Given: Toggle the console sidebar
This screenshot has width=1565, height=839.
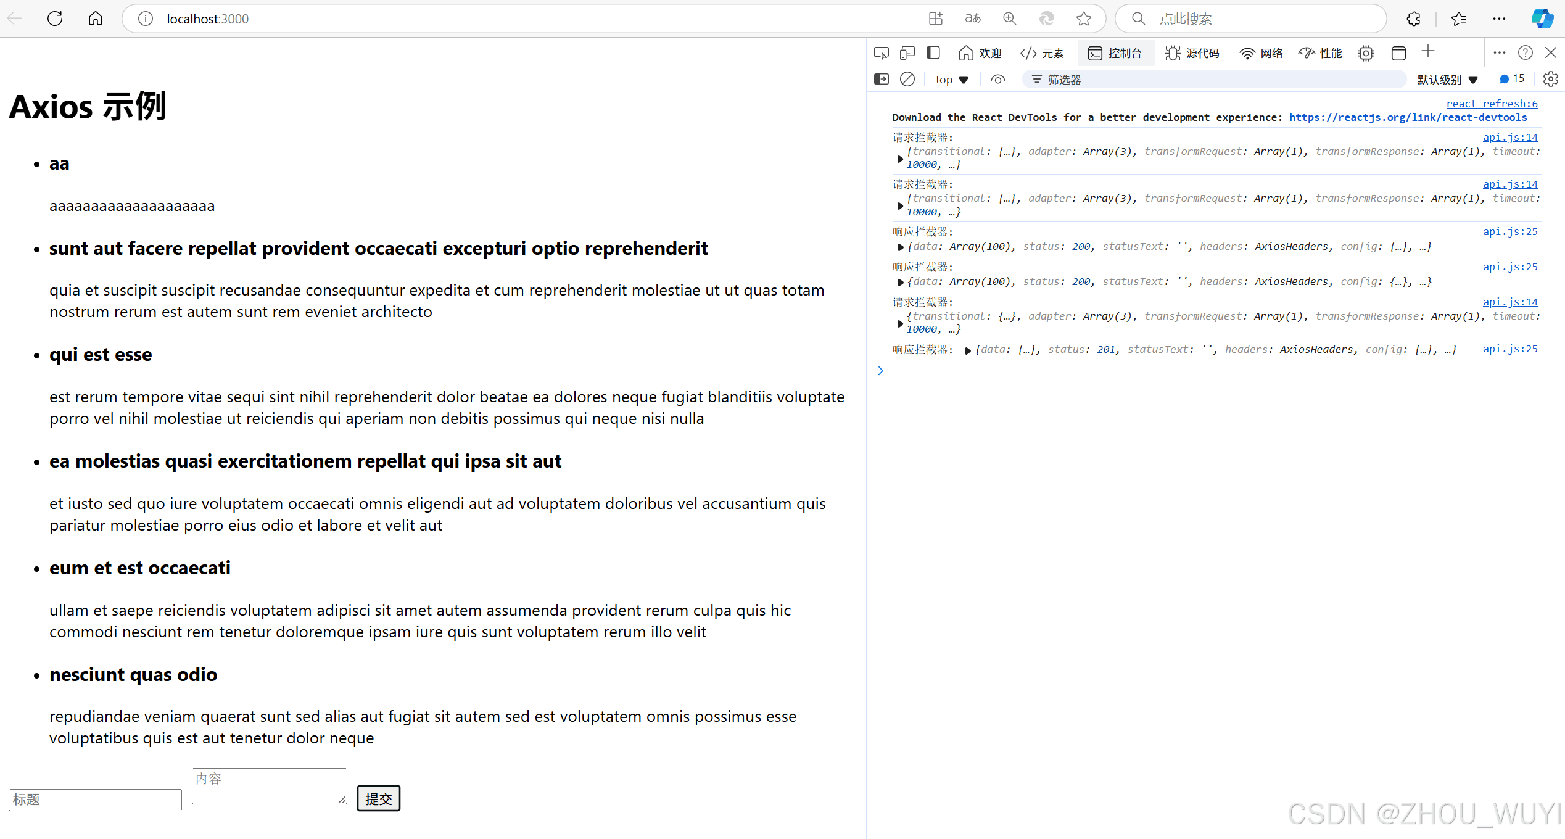Looking at the screenshot, I should pyautogui.click(x=882, y=79).
